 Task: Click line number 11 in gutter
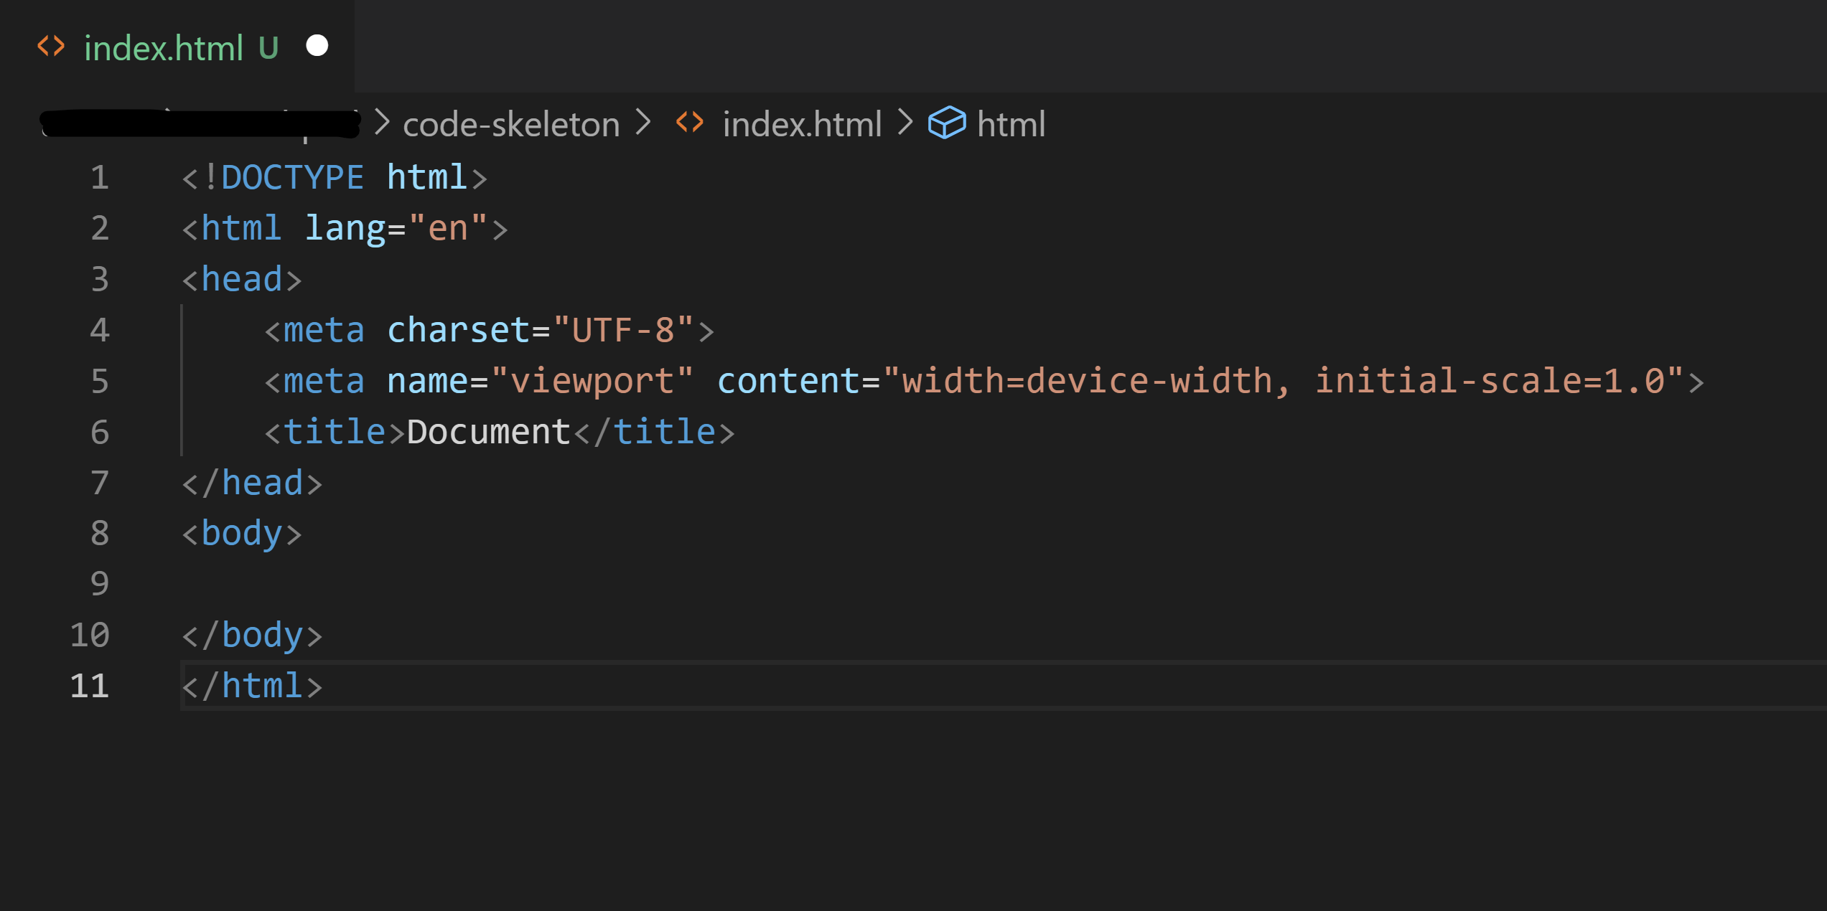[90, 686]
